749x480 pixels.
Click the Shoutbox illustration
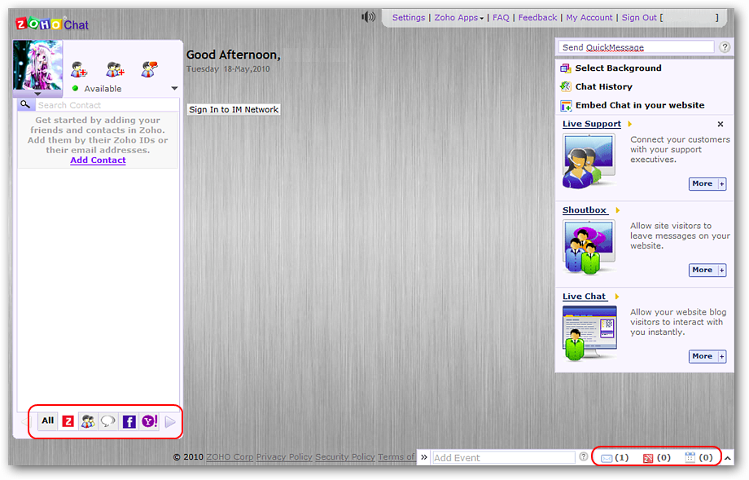[x=589, y=247]
